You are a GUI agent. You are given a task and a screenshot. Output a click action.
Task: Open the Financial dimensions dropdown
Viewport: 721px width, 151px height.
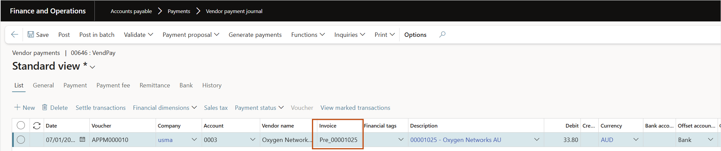pyautogui.click(x=165, y=107)
